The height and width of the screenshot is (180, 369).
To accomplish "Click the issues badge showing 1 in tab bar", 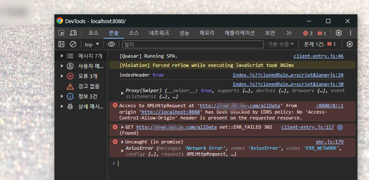I will pos(322,34).
